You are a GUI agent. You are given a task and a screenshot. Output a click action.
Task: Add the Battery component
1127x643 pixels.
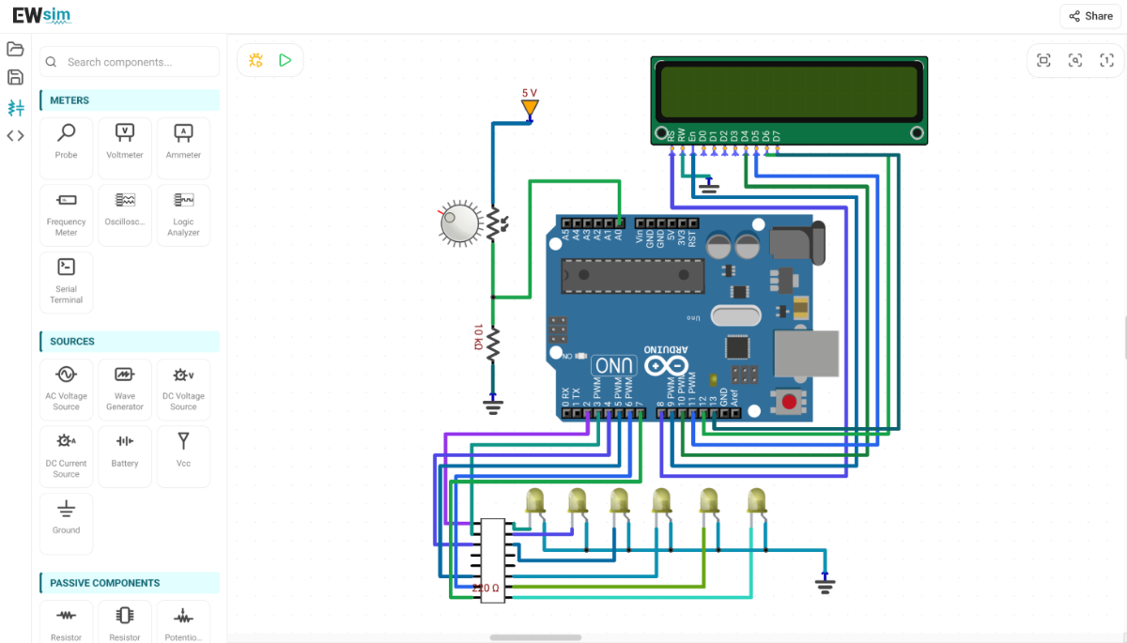coord(125,456)
